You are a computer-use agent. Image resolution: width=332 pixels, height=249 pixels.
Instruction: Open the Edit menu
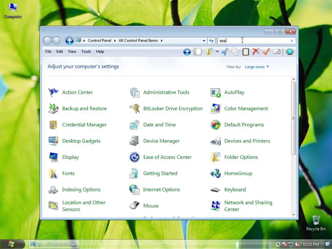pyautogui.click(x=60, y=52)
